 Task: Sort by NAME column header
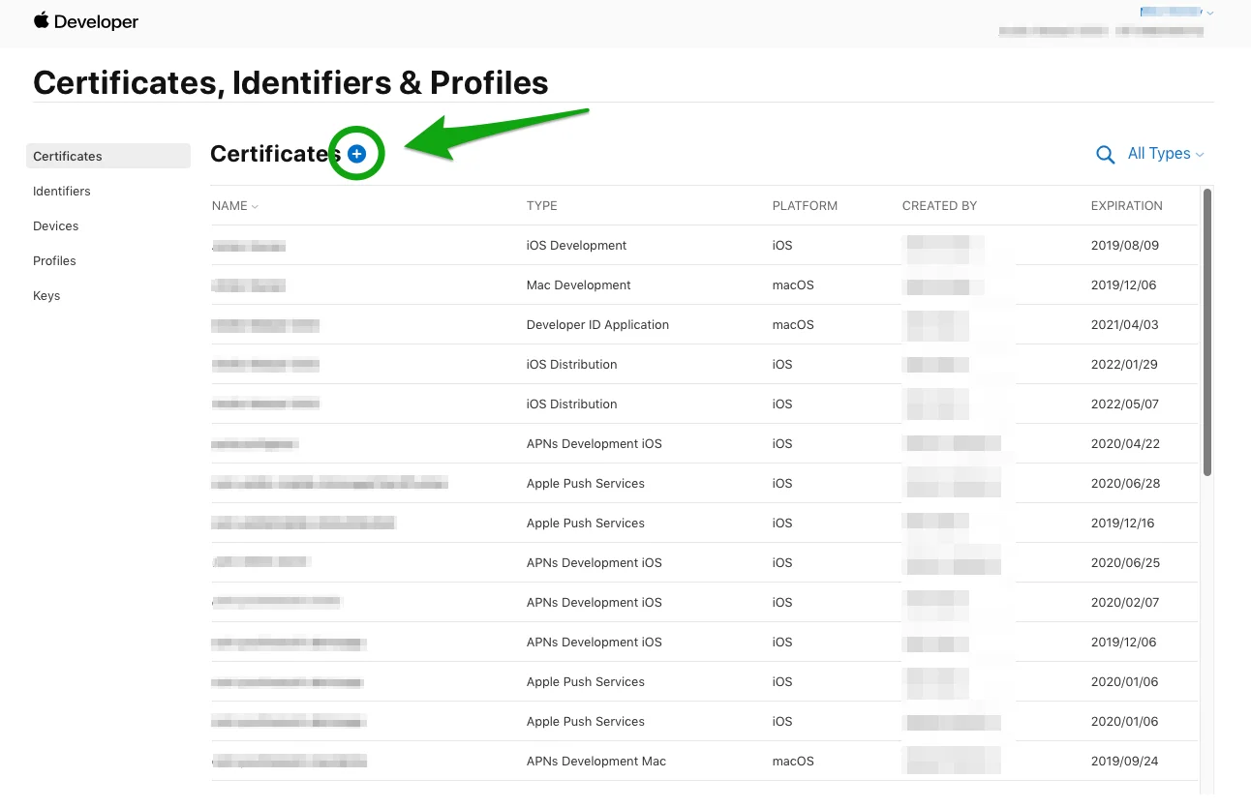coord(234,206)
